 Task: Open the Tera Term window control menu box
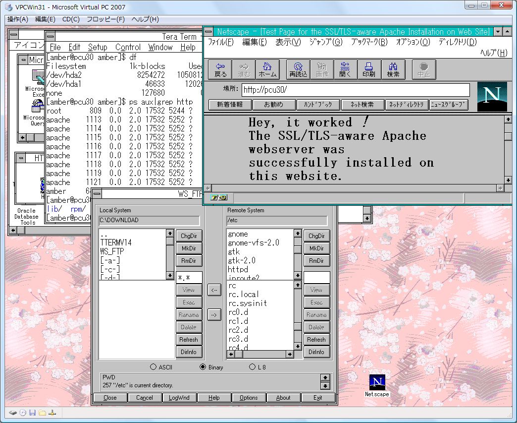pyautogui.click(x=51, y=36)
